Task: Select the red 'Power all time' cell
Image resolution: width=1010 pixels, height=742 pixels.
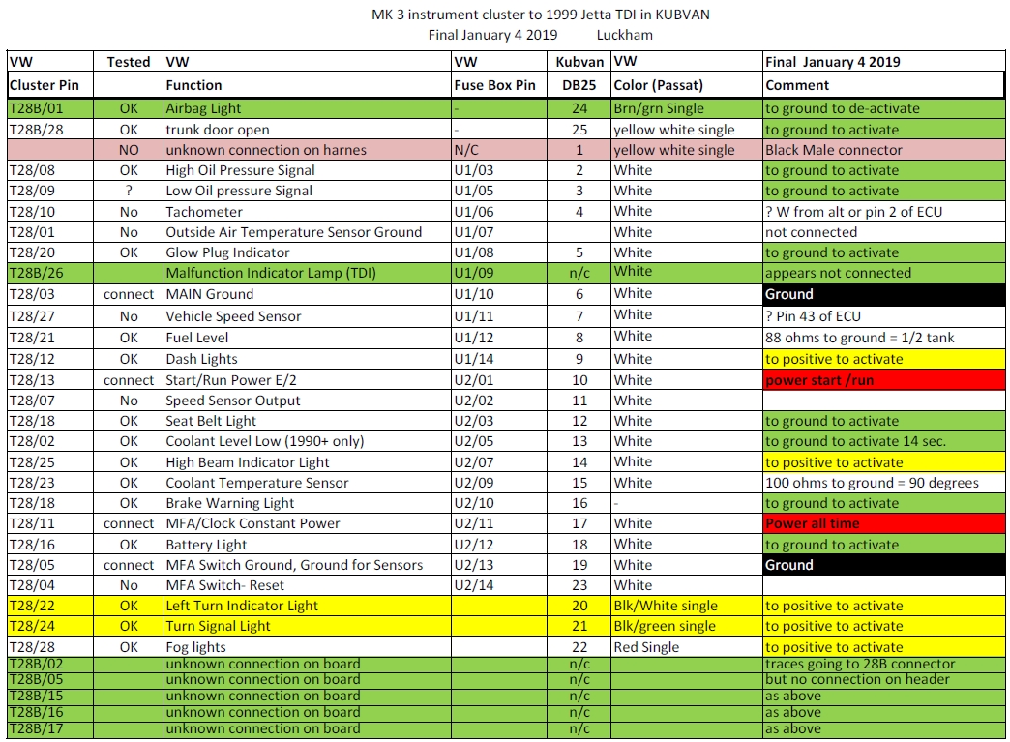Action: 883,523
